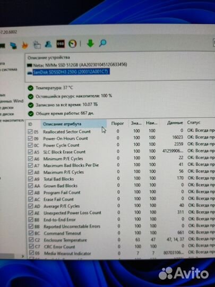
Task: Start system stability test flame icon
Action: (x=25, y=45)
